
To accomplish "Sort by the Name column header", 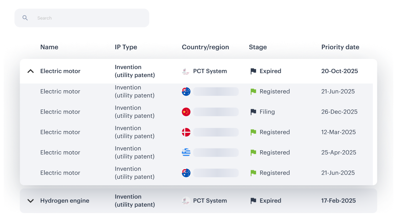I will point(49,47).
